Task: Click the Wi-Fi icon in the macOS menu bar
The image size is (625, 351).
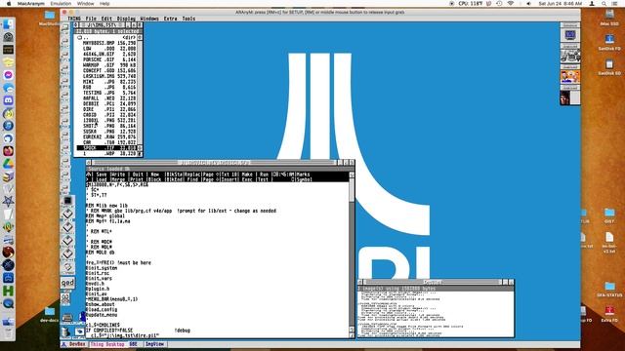Action: [511, 4]
